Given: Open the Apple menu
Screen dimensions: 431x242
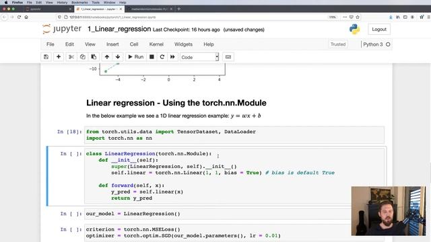Looking at the screenshot, I should [x=6, y=3].
